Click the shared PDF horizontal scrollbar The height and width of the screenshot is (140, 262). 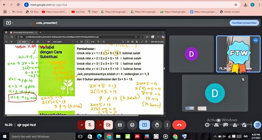pyautogui.click(x=73, y=115)
